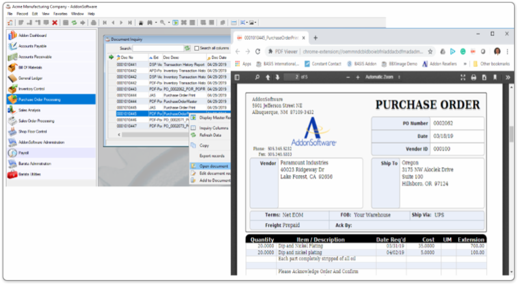Image resolution: width=520 pixels, height=286 pixels.
Task: Open a new Chrome tab
Action: pyautogui.click(x=315, y=38)
